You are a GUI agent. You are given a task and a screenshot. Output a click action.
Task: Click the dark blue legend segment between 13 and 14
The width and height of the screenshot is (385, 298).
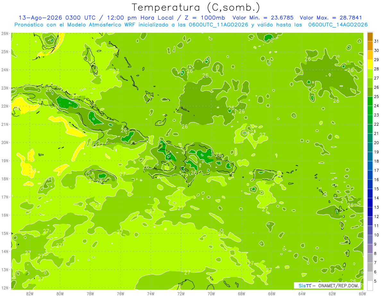coord(370,203)
